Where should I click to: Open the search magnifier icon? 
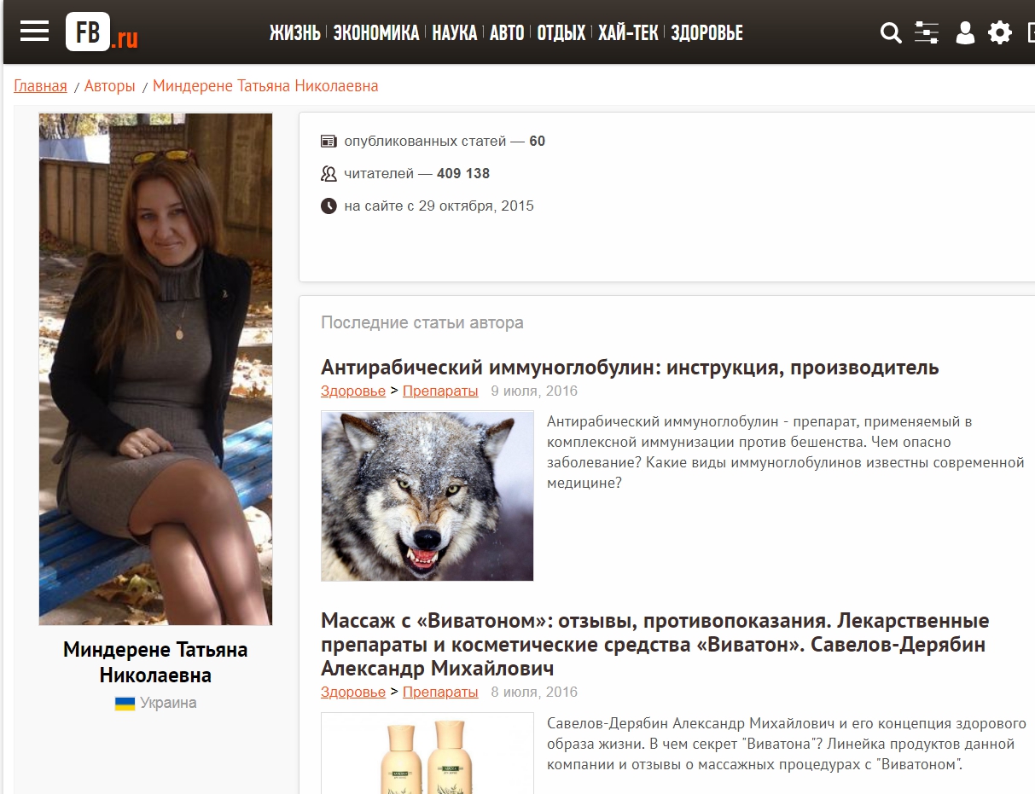(891, 33)
